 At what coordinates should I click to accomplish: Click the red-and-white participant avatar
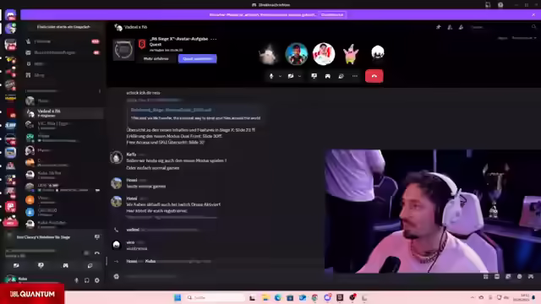point(324,54)
